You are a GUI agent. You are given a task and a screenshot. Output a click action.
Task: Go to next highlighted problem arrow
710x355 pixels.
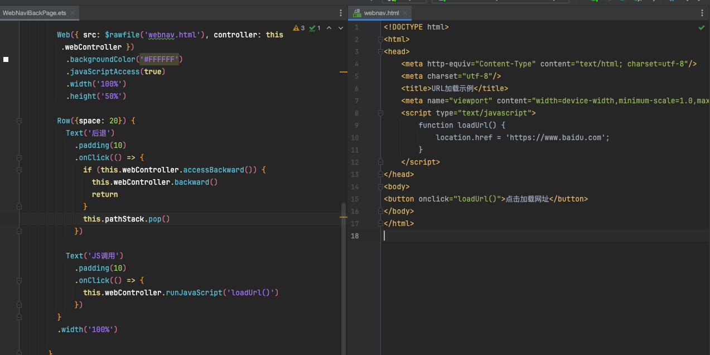click(x=341, y=28)
